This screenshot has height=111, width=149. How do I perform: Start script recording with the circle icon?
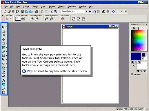pos(113,12)
